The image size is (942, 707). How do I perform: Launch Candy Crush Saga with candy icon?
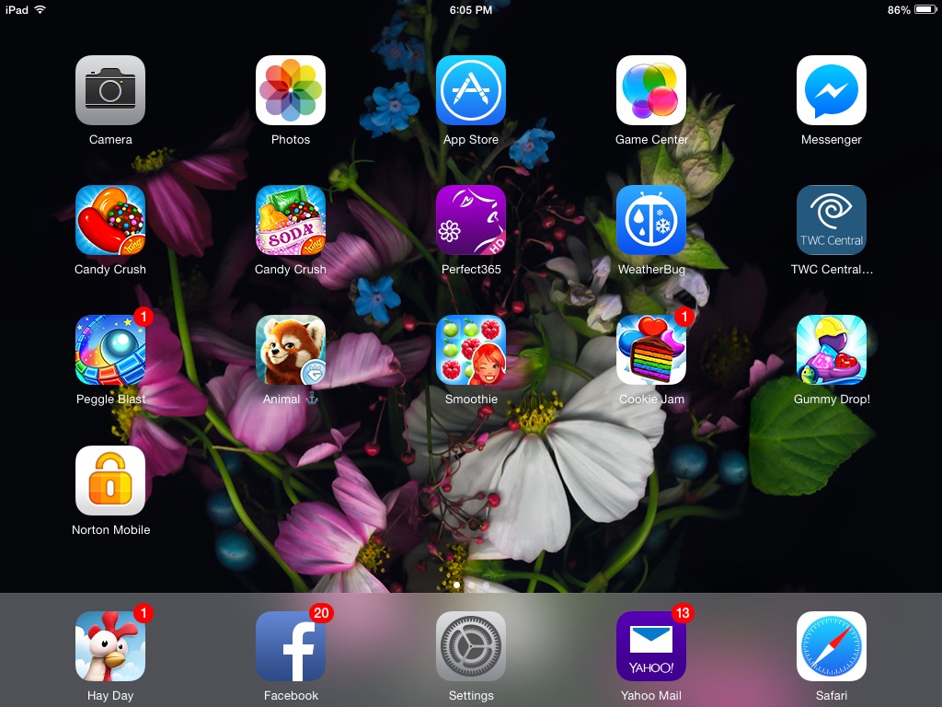point(110,220)
